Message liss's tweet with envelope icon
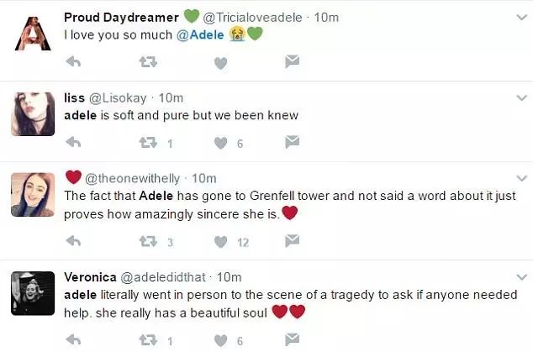Viewport: 533px width, 352px height. click(292, 143)
